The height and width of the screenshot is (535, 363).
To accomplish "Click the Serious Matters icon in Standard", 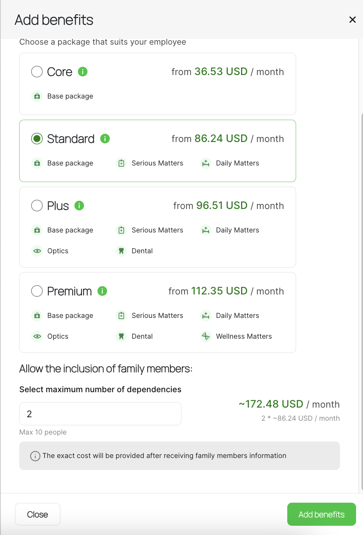I will point(121,163).
